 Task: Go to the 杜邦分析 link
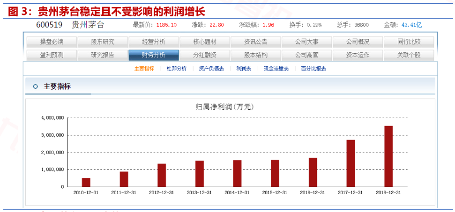coord(177,69)
